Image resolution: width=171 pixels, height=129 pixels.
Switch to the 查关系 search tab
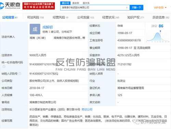[x=86, y=3]
